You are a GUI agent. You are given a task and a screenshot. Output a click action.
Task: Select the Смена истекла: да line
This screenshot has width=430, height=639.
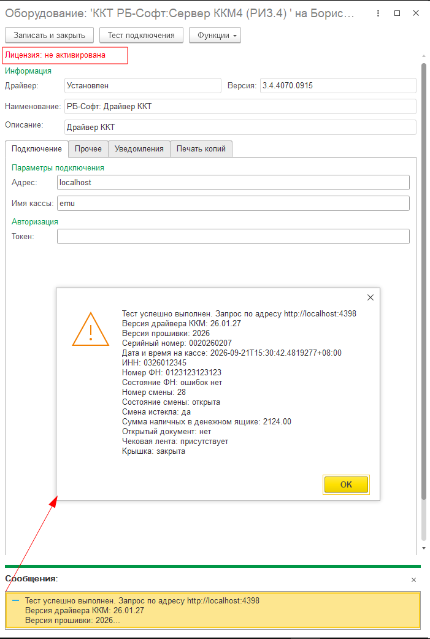point(156,411)
